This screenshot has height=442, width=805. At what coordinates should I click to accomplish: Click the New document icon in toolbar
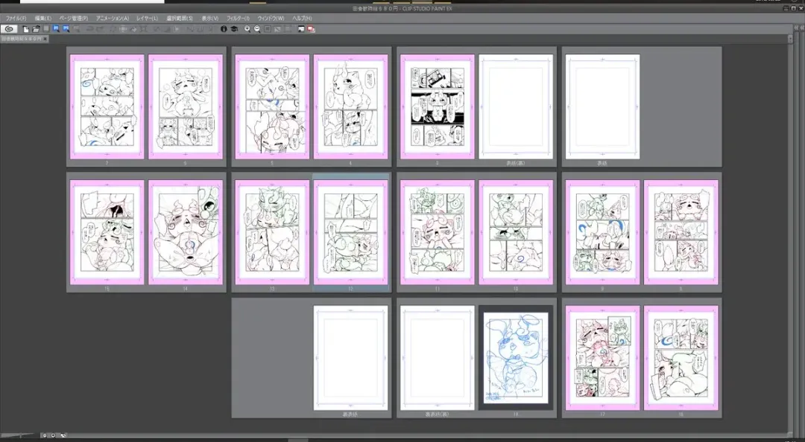[x=26, y=29]
